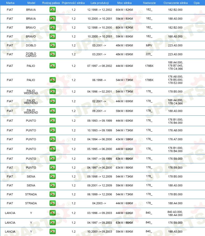Click the fuel icon in the STRADA 04.2003 row
Screen dimensions: 205x236
(52, 203)
